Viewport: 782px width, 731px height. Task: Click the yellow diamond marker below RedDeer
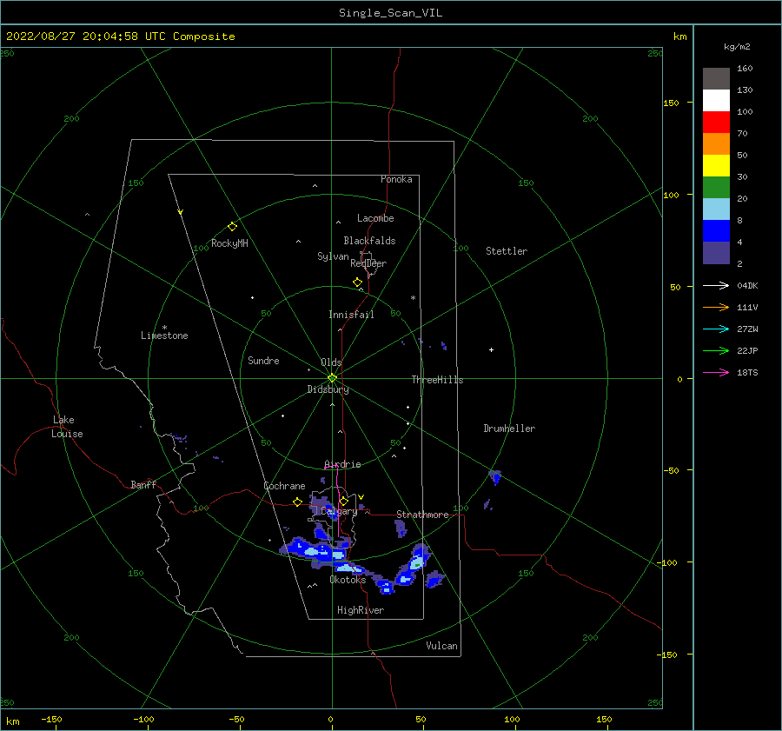tap(357, 282)
